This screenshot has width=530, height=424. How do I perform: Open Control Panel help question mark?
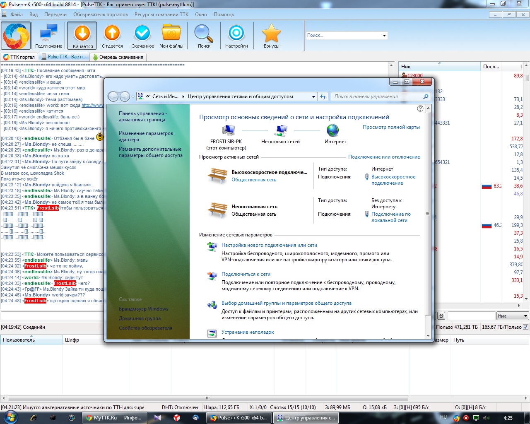click(420, 108)
